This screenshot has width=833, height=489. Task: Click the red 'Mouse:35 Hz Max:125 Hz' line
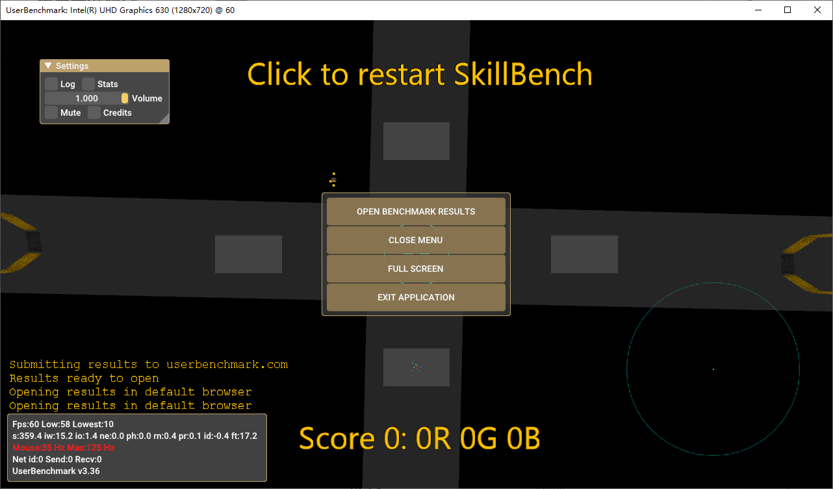pyautogui.click(x=64, y=447)
